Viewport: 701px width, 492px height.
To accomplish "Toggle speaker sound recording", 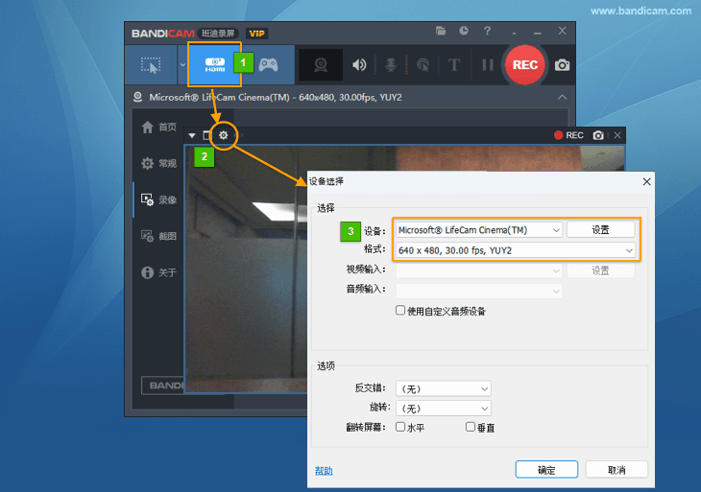I will coord(359,65).
